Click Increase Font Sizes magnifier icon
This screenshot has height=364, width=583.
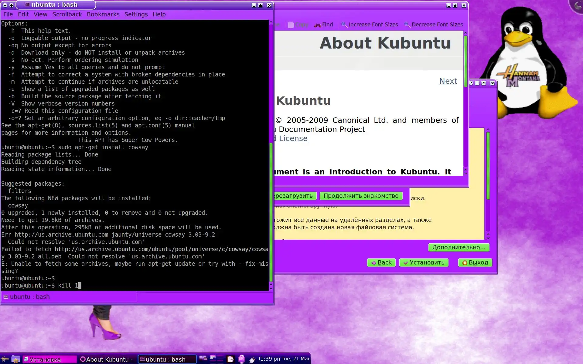[344, 25]
